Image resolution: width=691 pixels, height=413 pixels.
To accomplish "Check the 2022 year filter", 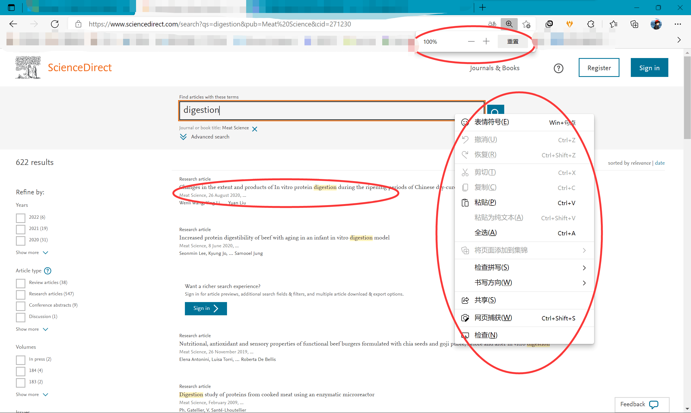I will [21, 218].
